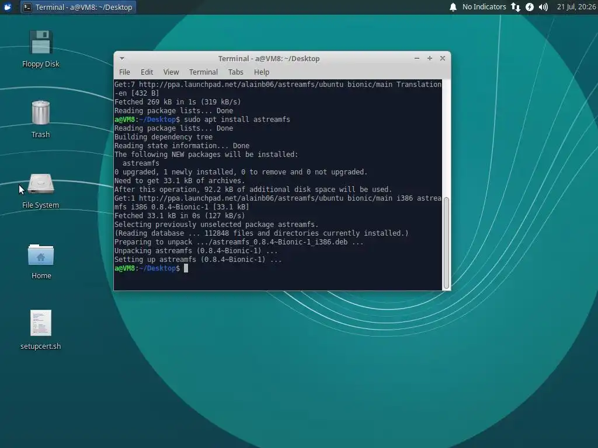Click the Terminal window title bar text

pos(269,59)
